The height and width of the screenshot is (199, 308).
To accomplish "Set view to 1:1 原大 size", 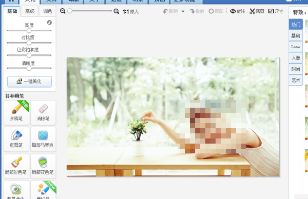I will (x=130, y=12).
